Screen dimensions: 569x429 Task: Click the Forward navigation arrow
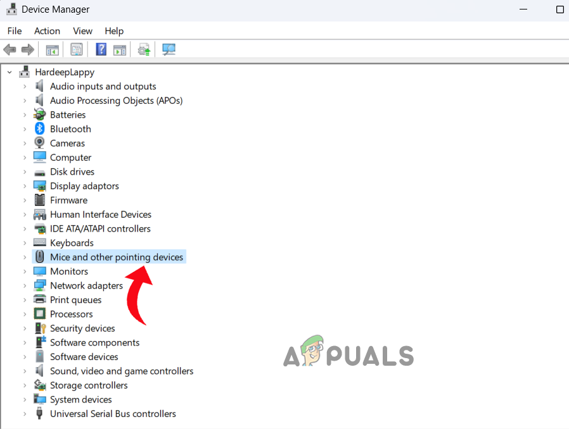click(26, 49)
